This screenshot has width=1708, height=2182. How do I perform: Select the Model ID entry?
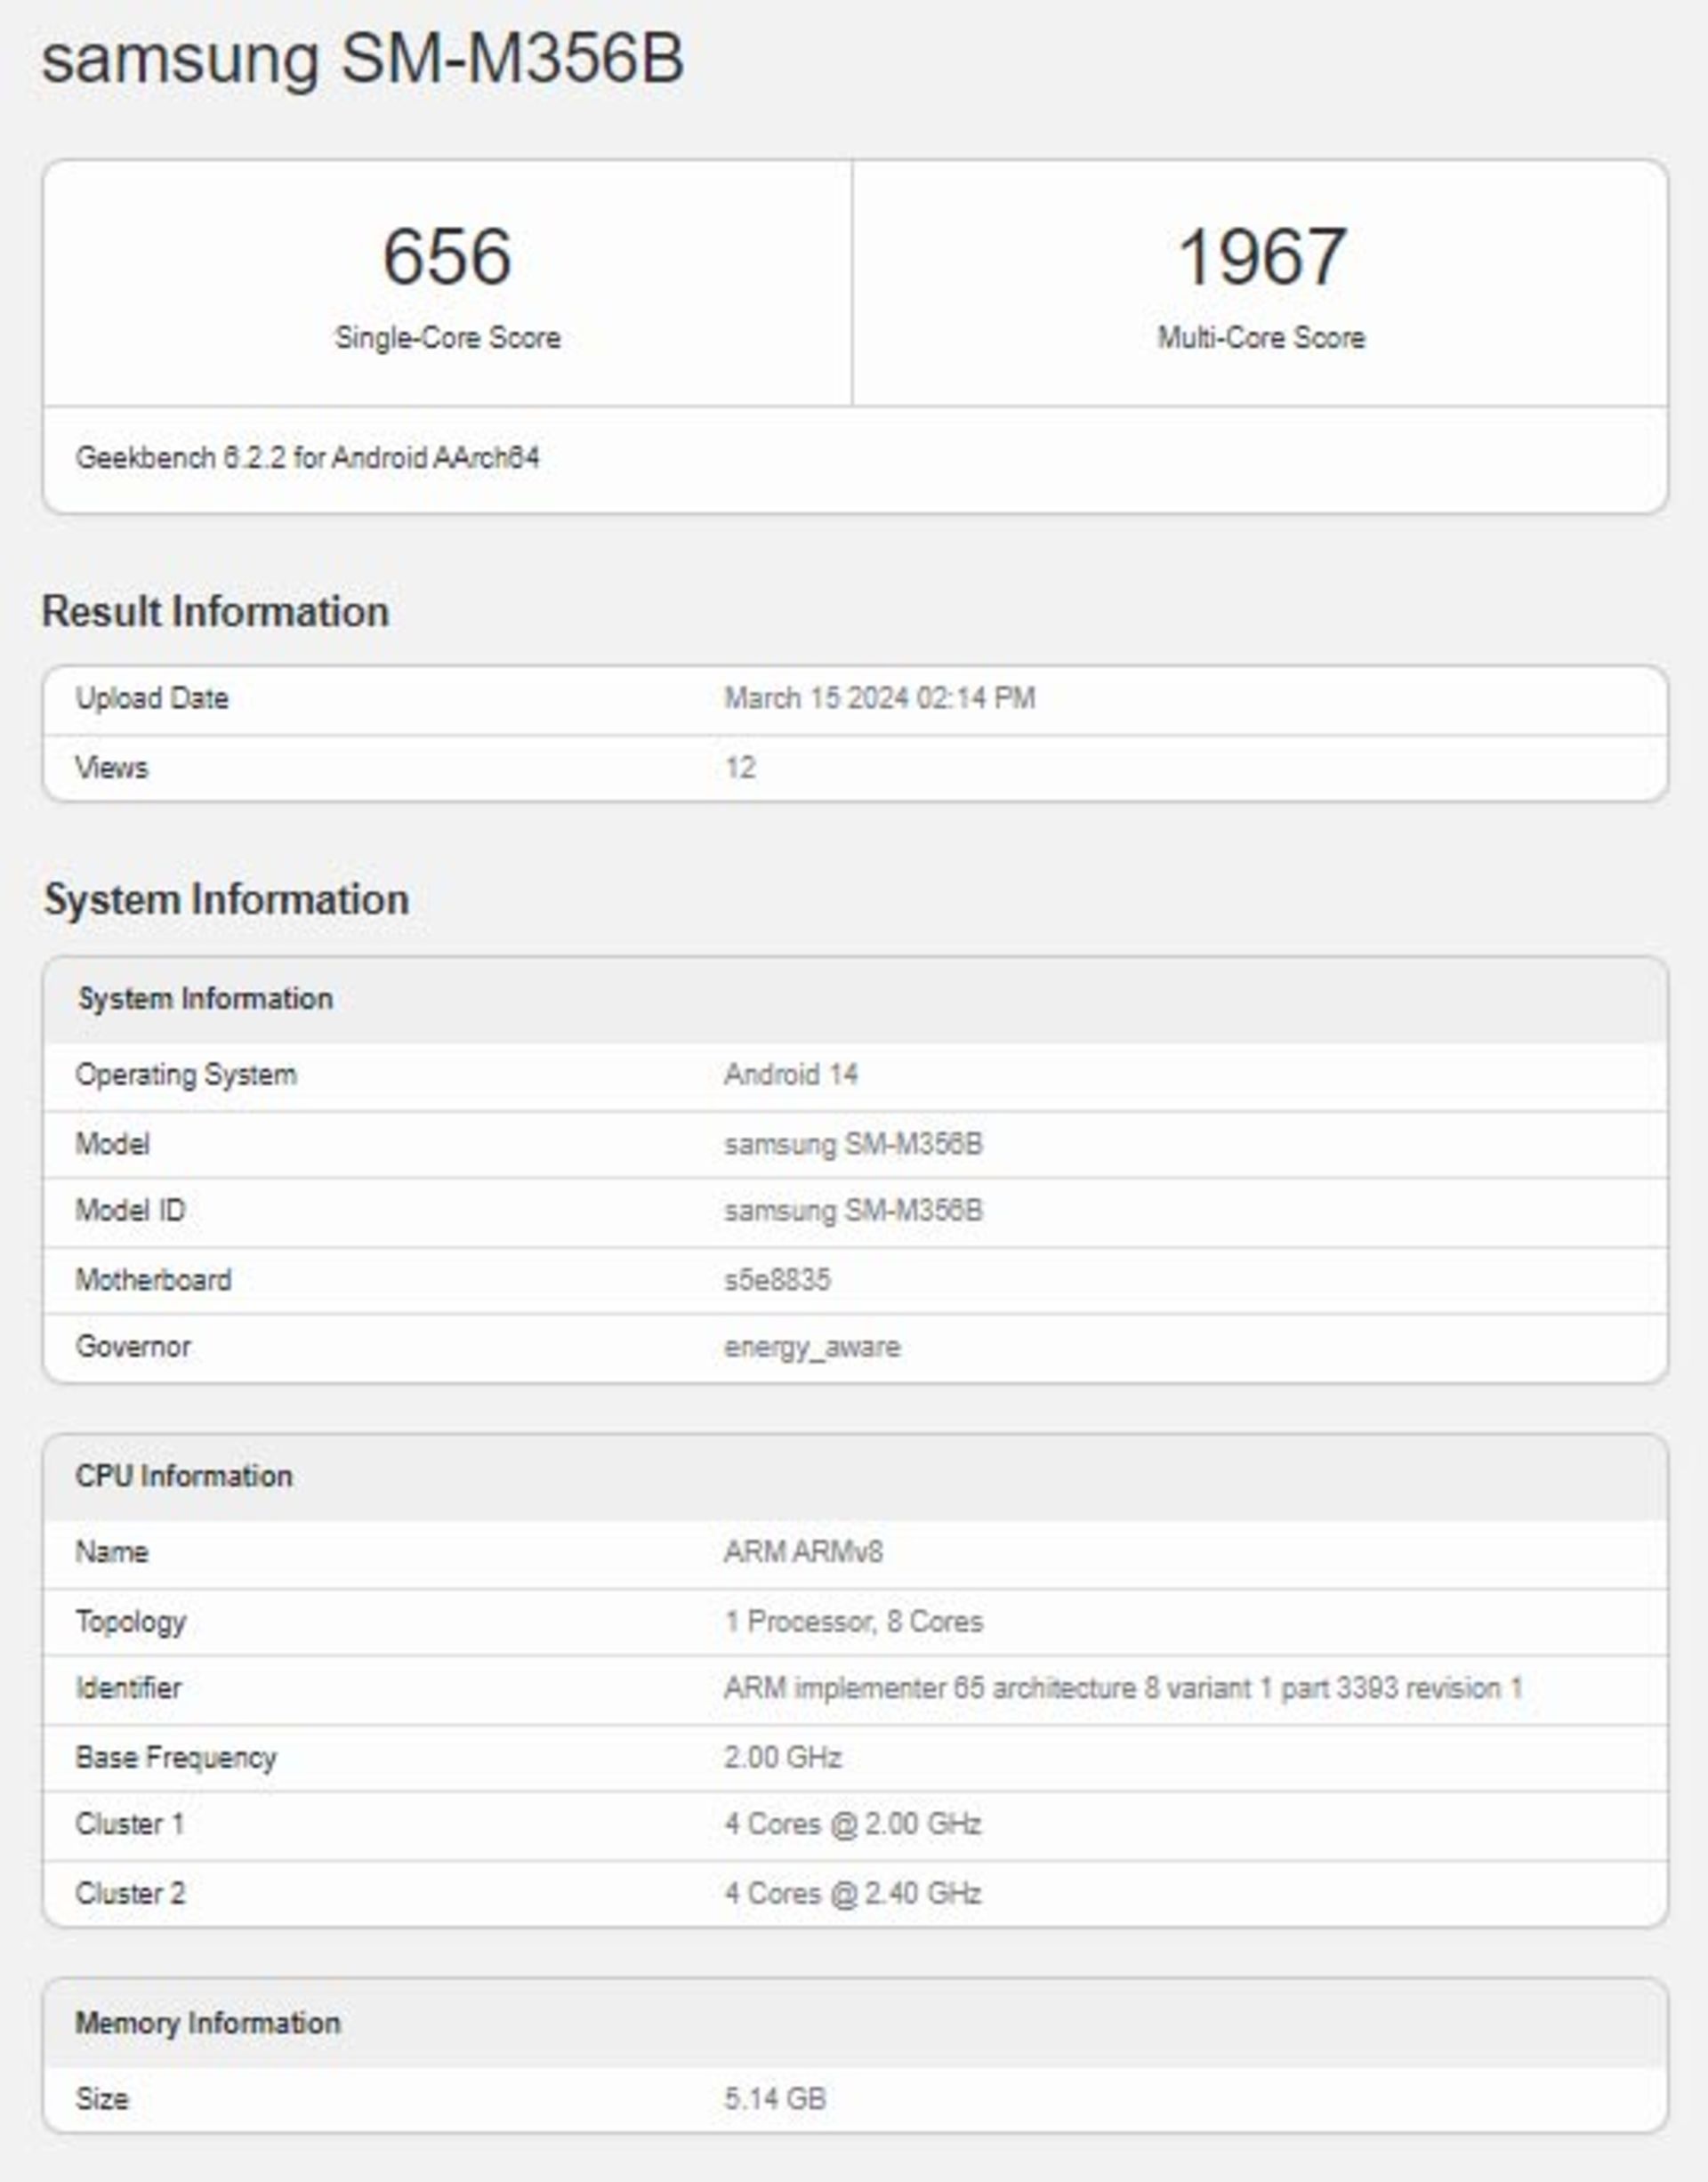coord(855,1208)
